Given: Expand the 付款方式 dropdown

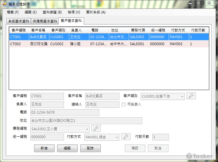Looking at the screenshot, I should point(117,137).
